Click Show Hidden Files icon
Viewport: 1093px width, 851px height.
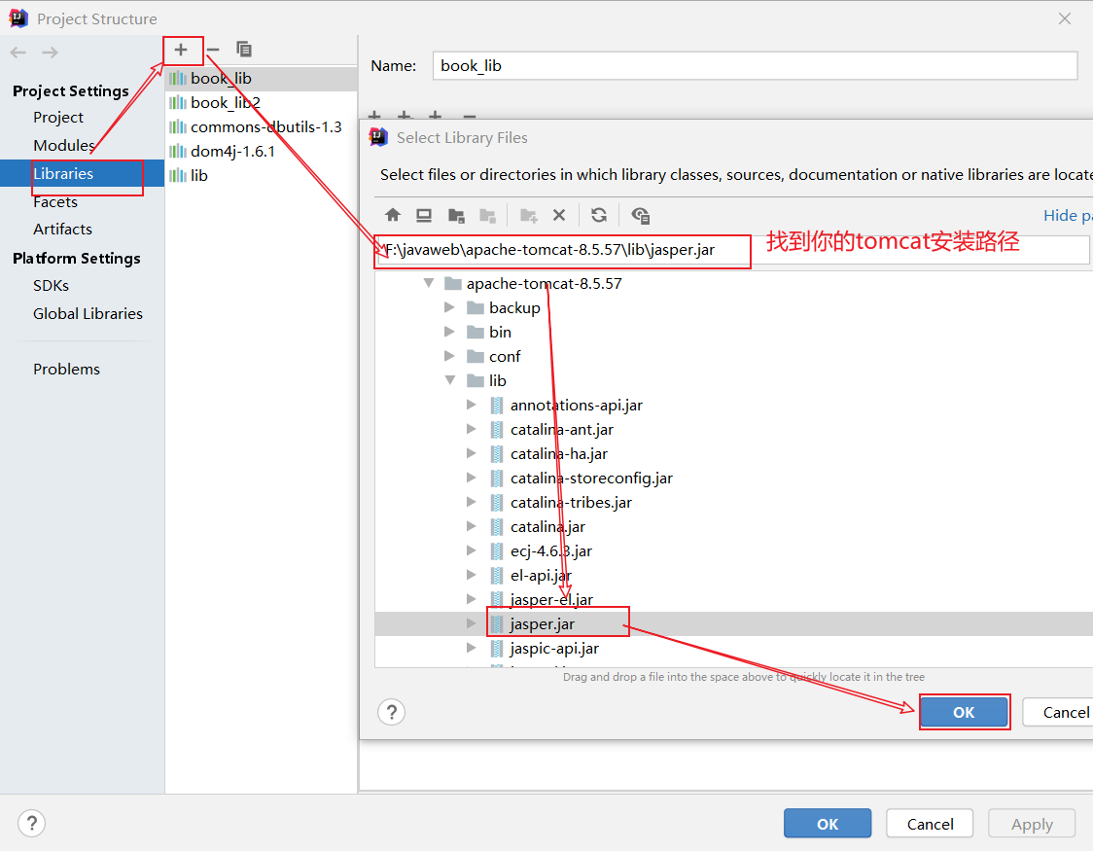(x=640, y=215)
